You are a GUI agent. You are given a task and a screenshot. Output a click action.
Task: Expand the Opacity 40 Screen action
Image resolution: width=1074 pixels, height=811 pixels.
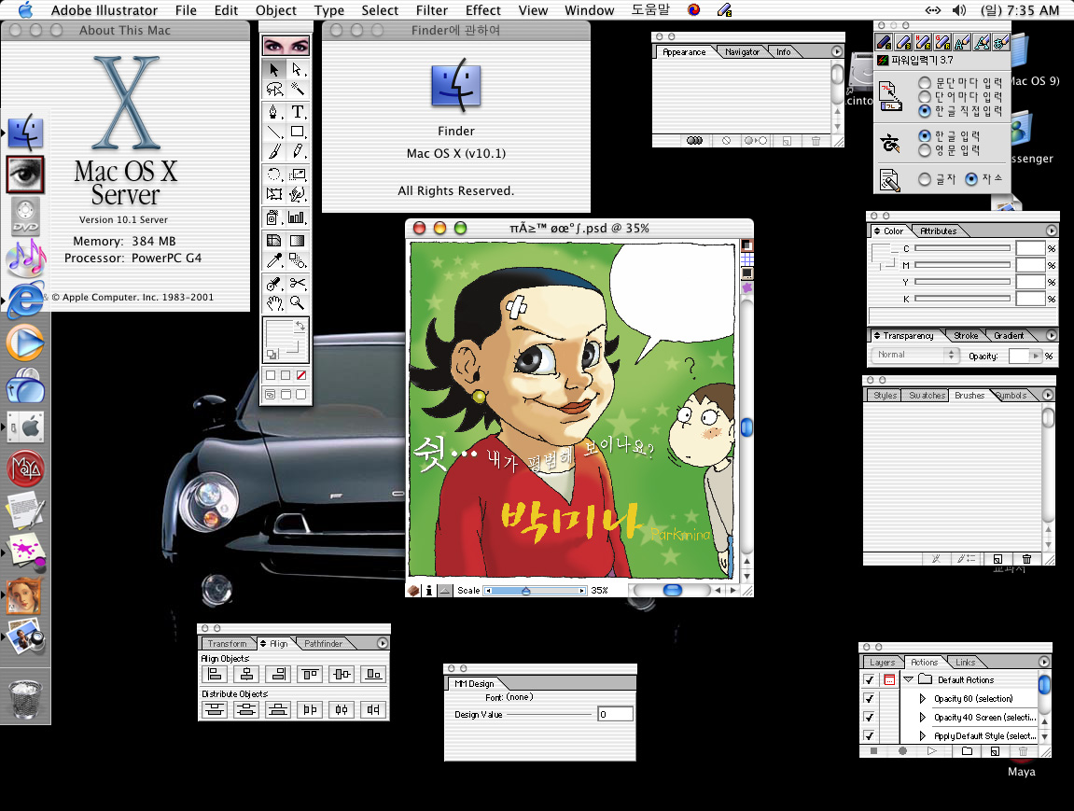[924, 718]
